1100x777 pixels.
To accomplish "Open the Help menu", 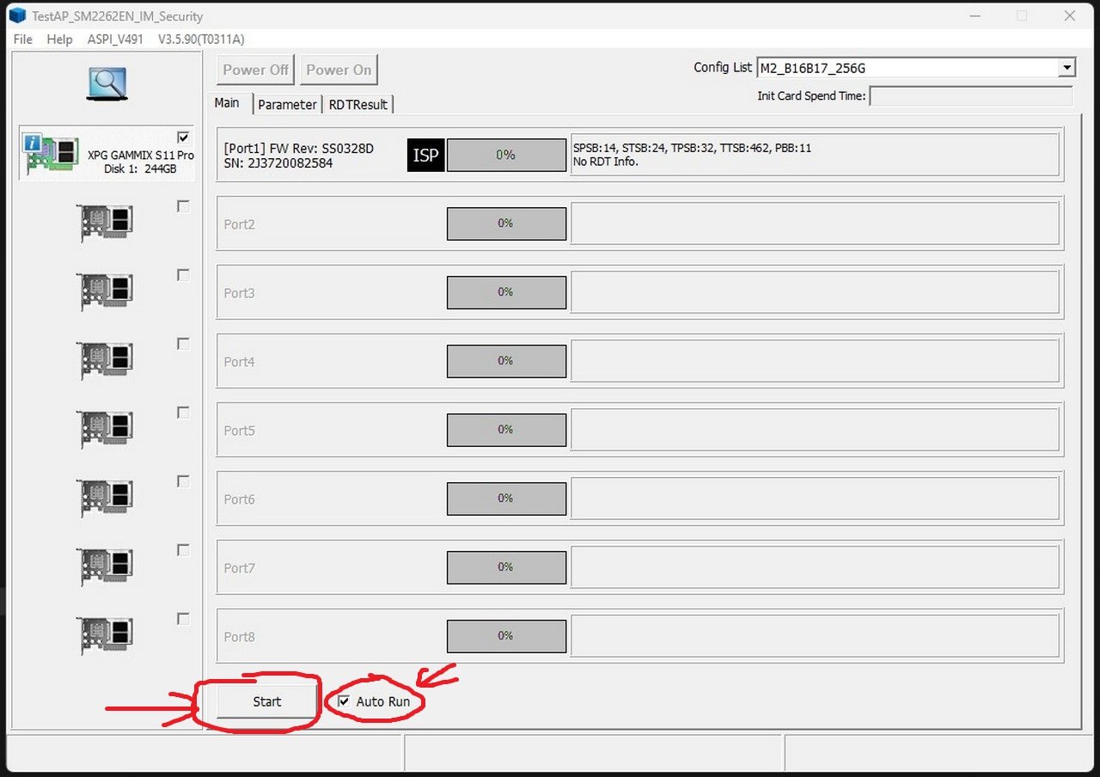I will pos(59,40).
